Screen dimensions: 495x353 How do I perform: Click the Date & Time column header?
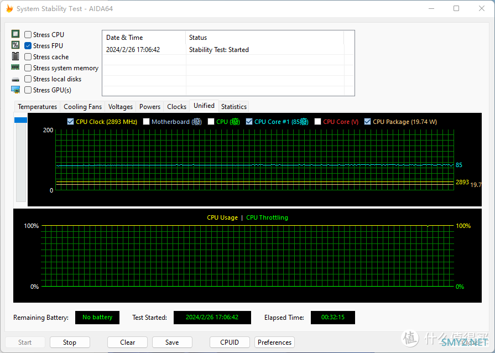144,38
